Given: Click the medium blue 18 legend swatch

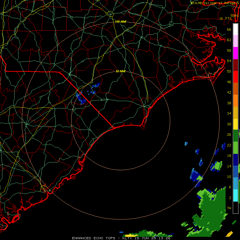Looking at the screenshot, I should (235, 171).
